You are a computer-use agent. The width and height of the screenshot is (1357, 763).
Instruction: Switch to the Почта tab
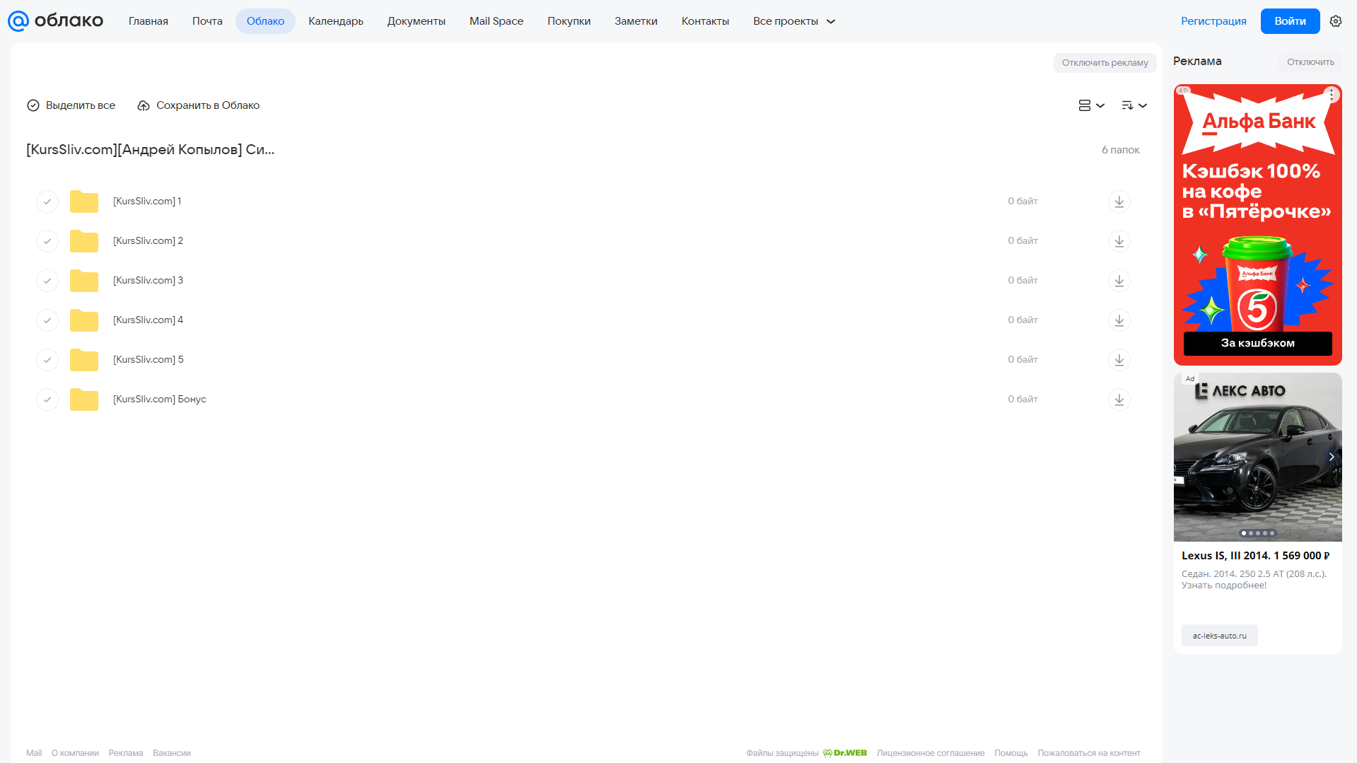coord(207,21)
